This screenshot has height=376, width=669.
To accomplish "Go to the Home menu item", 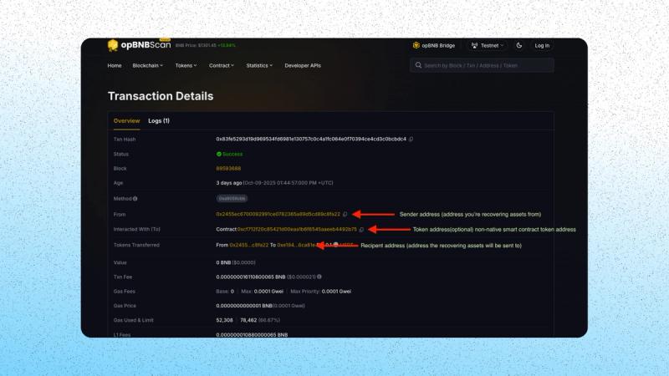I will [x=115, y=66].
